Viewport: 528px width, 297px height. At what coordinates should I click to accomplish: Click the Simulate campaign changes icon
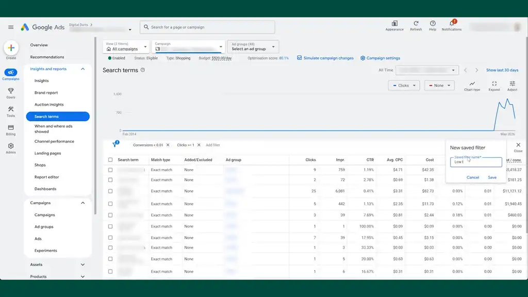point(300,58)
